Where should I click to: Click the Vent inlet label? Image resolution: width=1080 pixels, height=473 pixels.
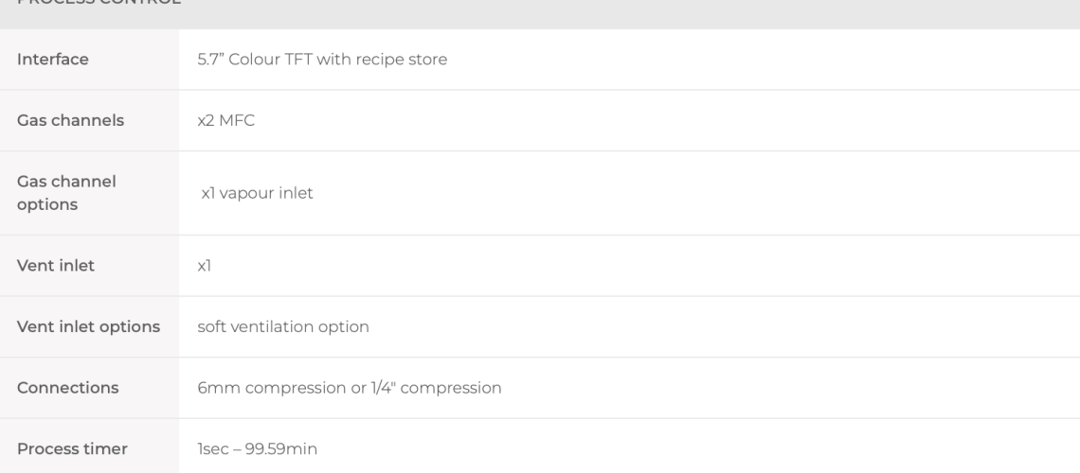click(x=55, y=266)
